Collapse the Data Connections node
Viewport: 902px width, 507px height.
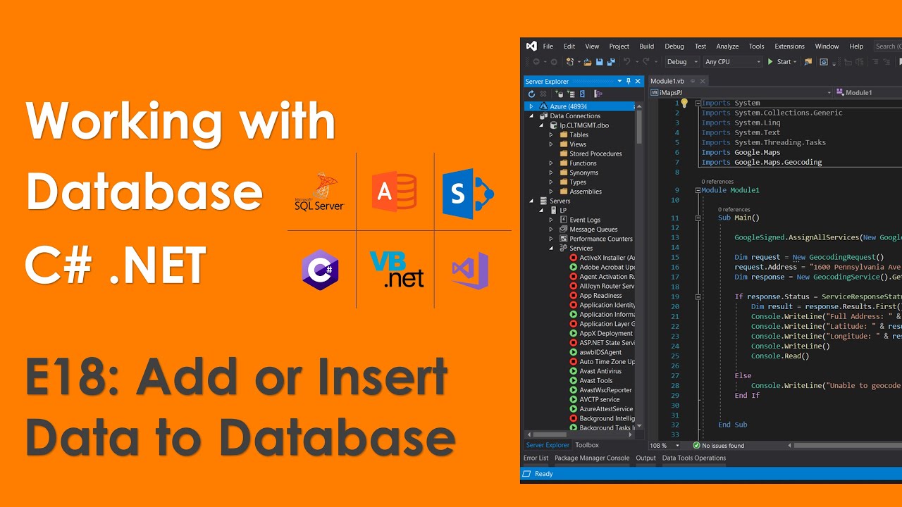(531, 116)
